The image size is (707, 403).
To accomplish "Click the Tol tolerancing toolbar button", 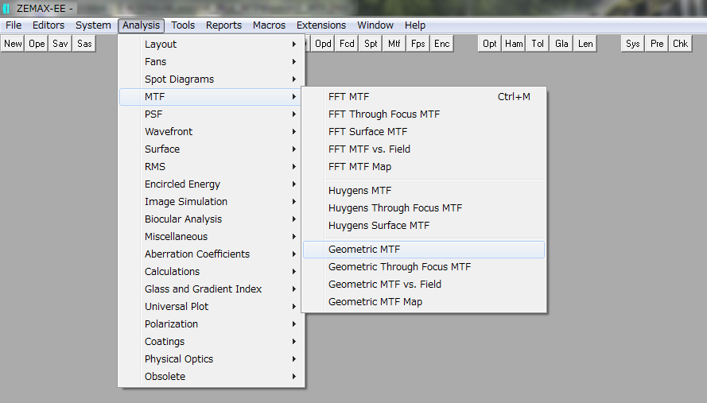I will pos(538,44).
